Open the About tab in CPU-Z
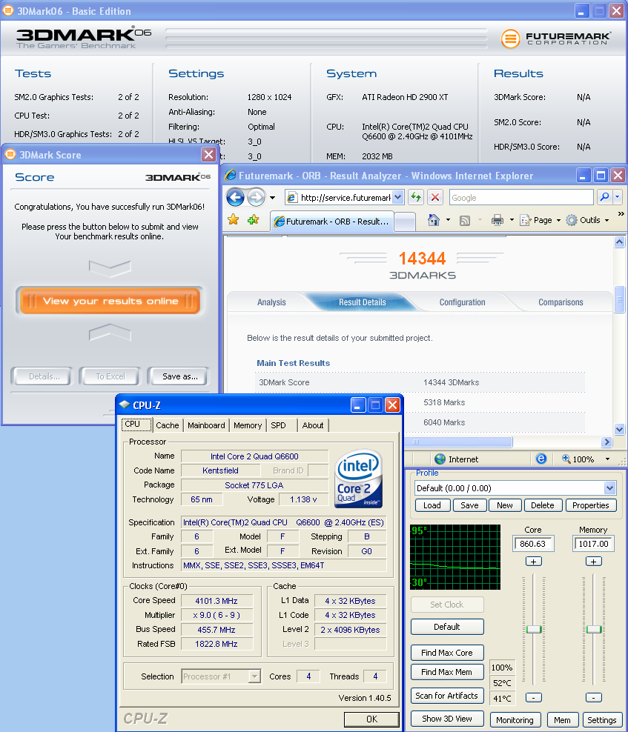628x732 pixels. (x=313, y=425)
